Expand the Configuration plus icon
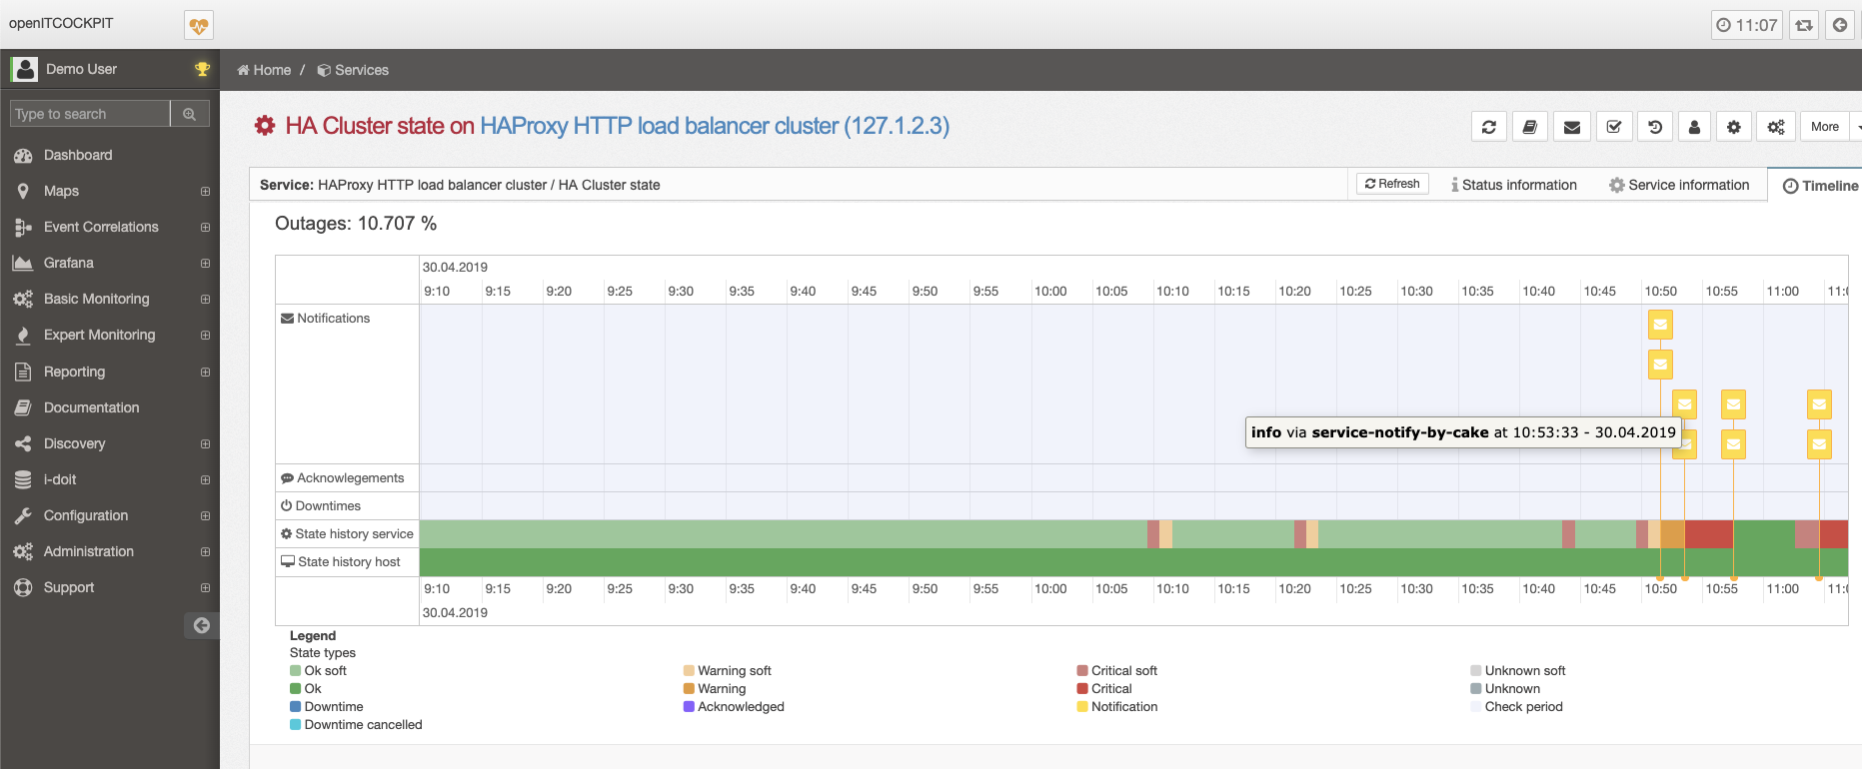 pyautogui.click(x=205, y=515)
